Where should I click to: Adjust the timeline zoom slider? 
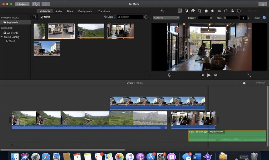[x=244, y=83]
